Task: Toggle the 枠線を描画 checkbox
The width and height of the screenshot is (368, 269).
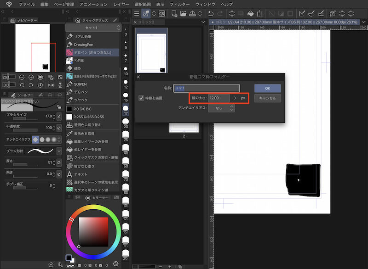Action: (141, 98)
